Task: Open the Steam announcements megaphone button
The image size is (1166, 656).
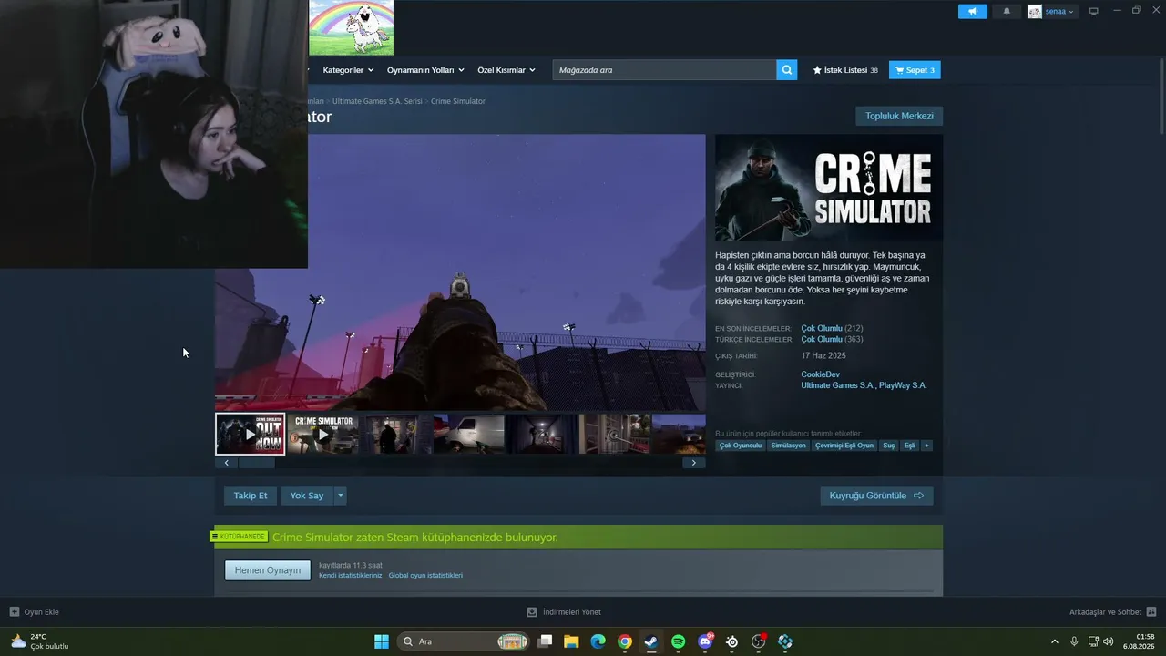Action: pos(973,11)
